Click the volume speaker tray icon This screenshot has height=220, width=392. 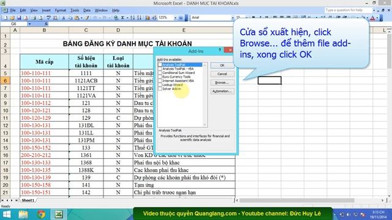click(349, 215)
